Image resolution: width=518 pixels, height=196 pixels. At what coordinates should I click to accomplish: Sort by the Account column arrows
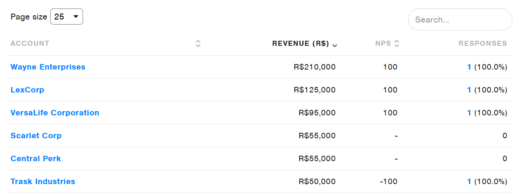(198, 44)
